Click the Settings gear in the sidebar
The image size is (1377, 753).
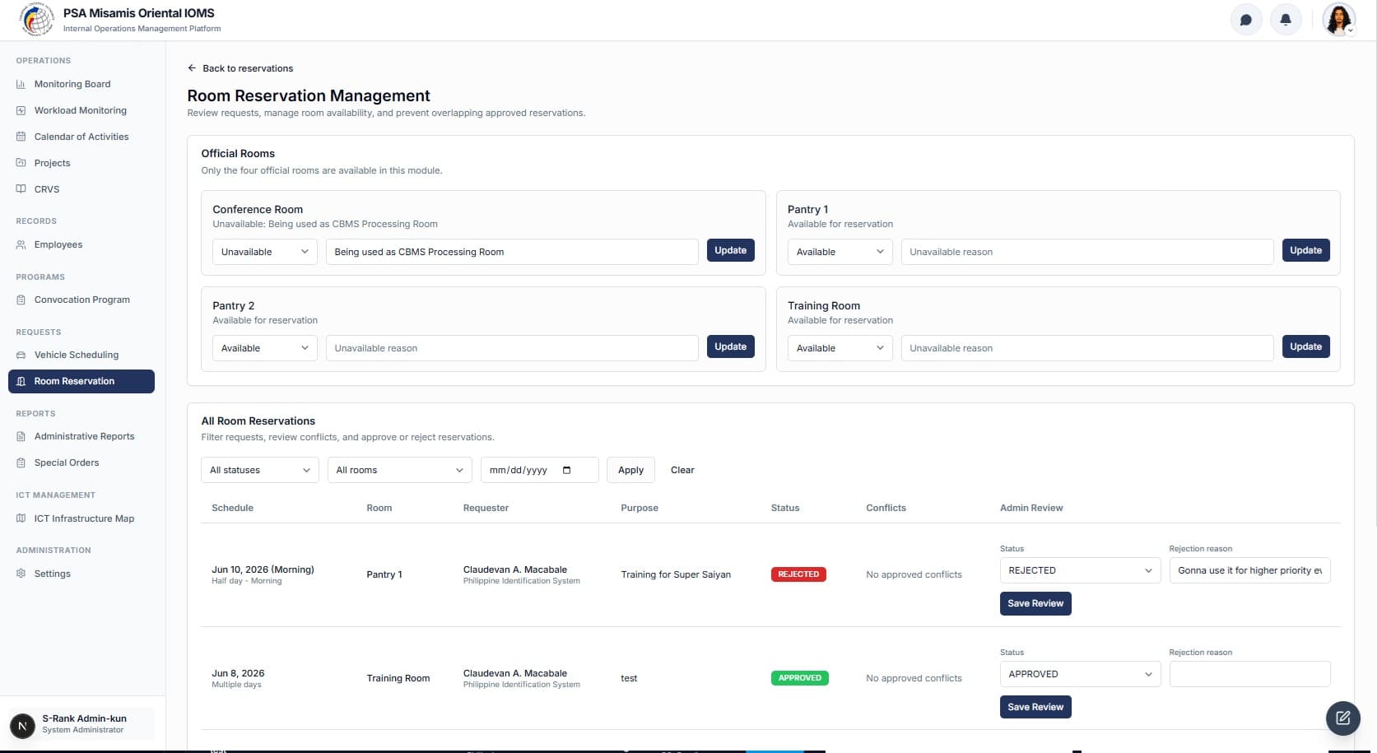(x=21, y=574)
